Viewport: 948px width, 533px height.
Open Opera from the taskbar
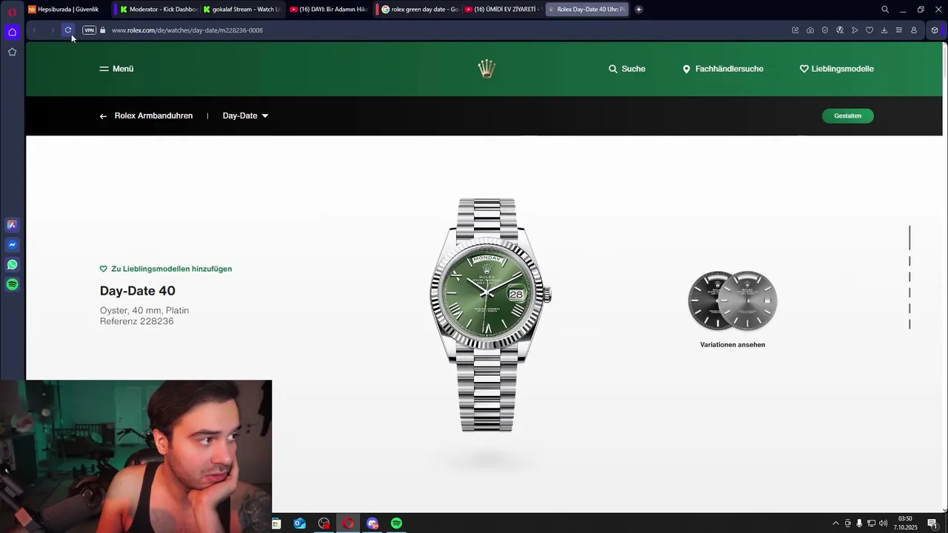click(x=348, y=523)
